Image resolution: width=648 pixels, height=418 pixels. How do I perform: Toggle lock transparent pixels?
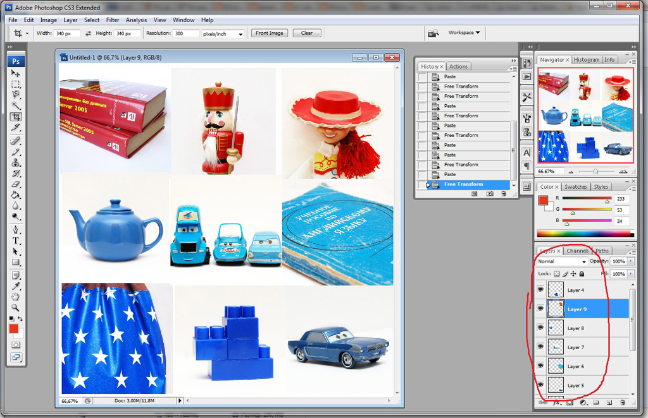[557, 273]
